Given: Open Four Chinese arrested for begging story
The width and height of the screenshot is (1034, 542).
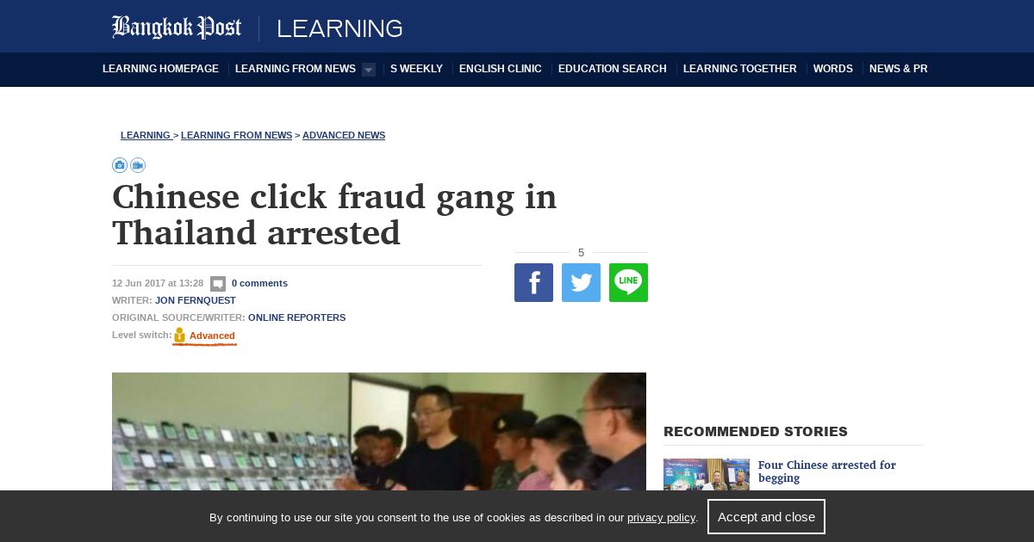Looking at the screenshot, I should [827, 471].
